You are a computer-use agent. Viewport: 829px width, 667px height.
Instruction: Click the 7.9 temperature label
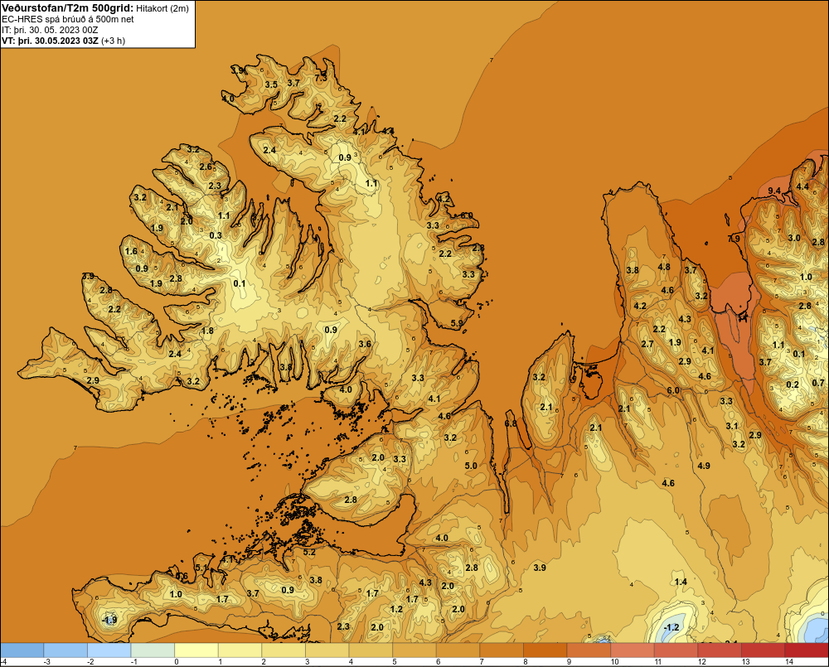coord(734,239)
